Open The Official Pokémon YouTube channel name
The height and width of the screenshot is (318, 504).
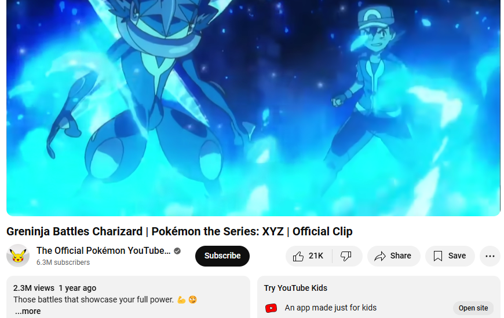pyautogui.click(x=104, y=250)
